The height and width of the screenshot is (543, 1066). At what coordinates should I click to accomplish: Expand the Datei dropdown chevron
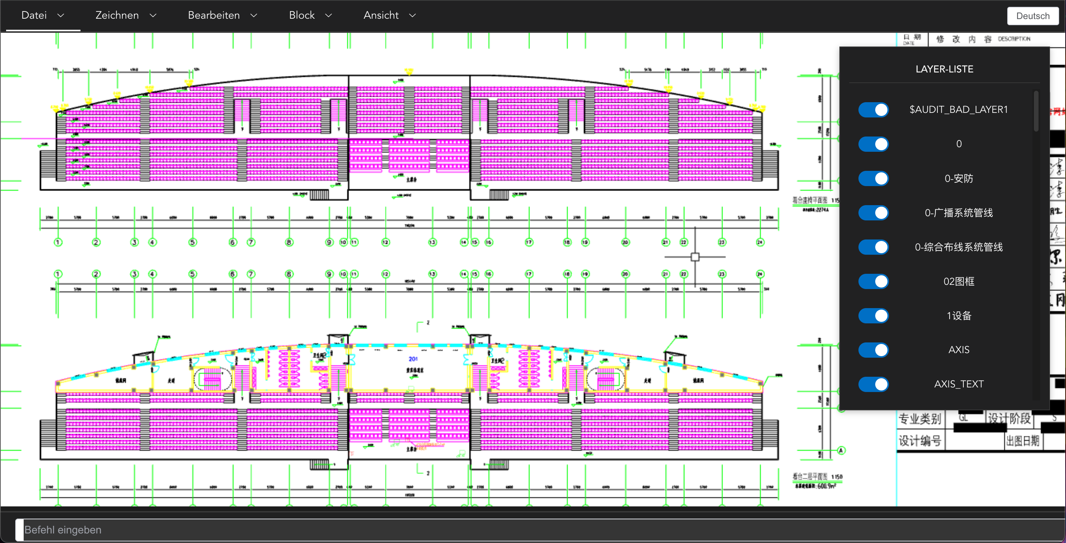(x=61, y=16)
